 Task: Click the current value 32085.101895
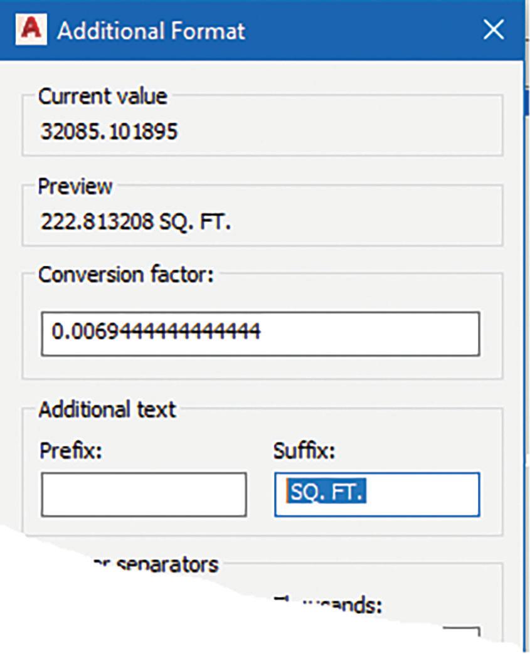(x=109, y=132)
